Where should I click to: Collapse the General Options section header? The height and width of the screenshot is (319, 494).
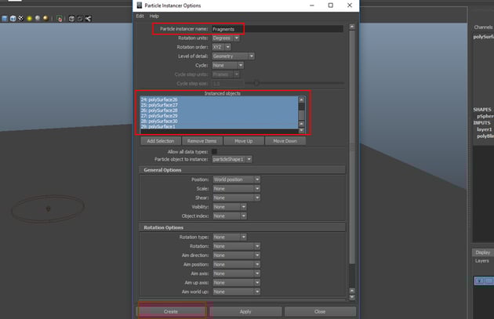coord(242,170)
